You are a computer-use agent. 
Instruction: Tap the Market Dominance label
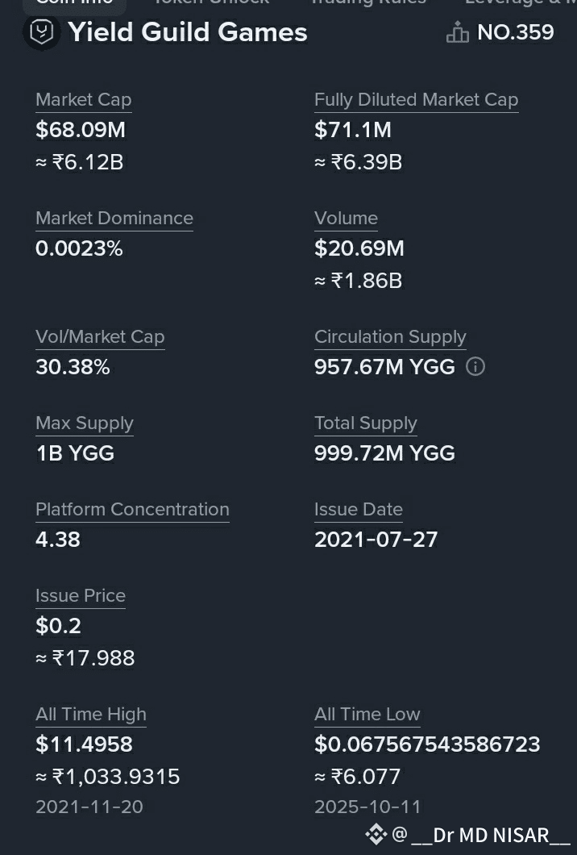point(114,218)
